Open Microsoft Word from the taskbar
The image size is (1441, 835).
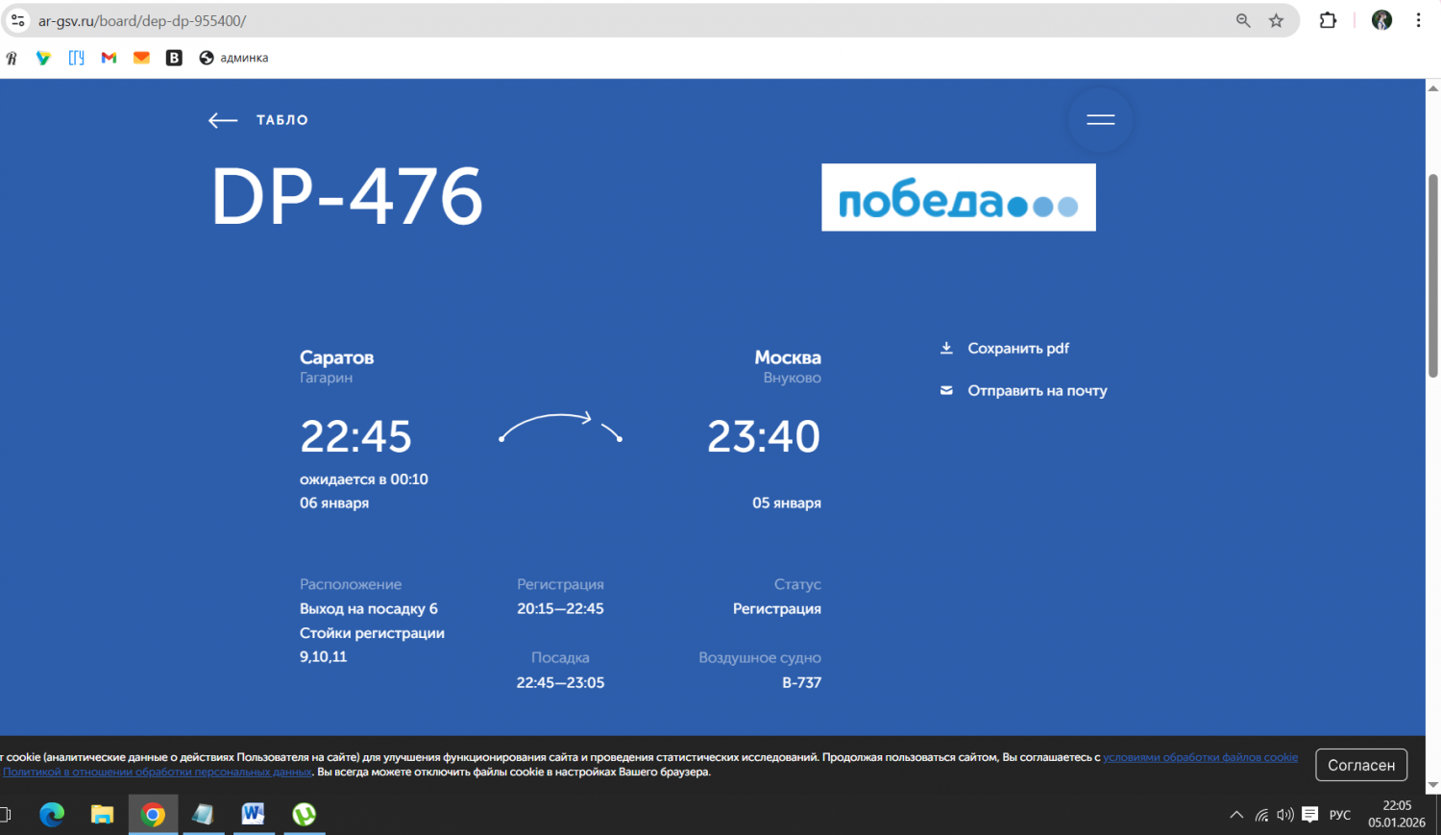point(253,815)
